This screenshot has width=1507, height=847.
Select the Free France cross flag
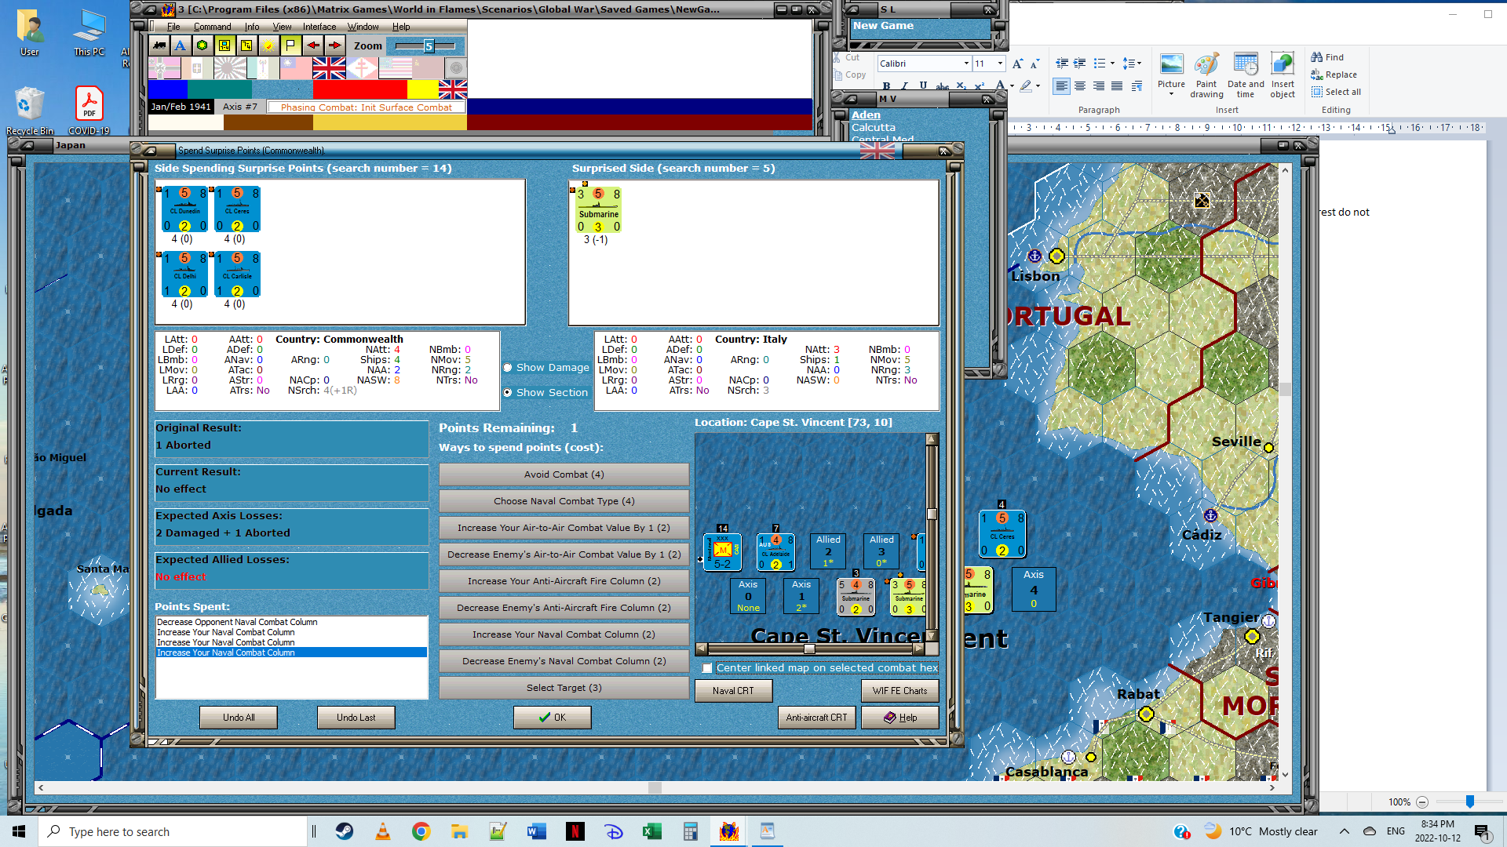pos(362,69)
